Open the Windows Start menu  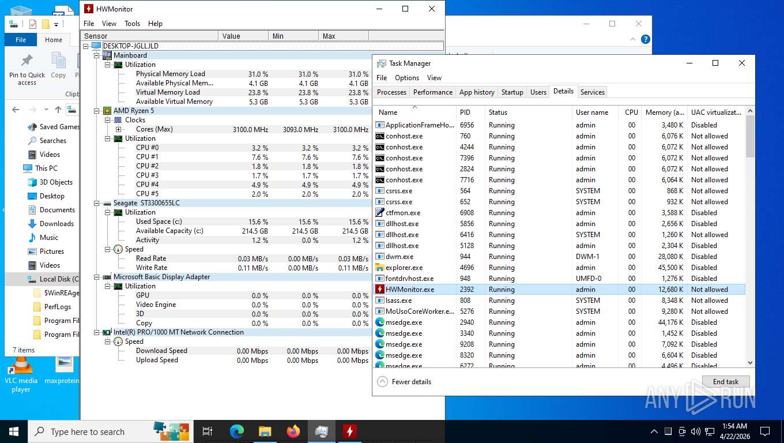tap(14, 431)
